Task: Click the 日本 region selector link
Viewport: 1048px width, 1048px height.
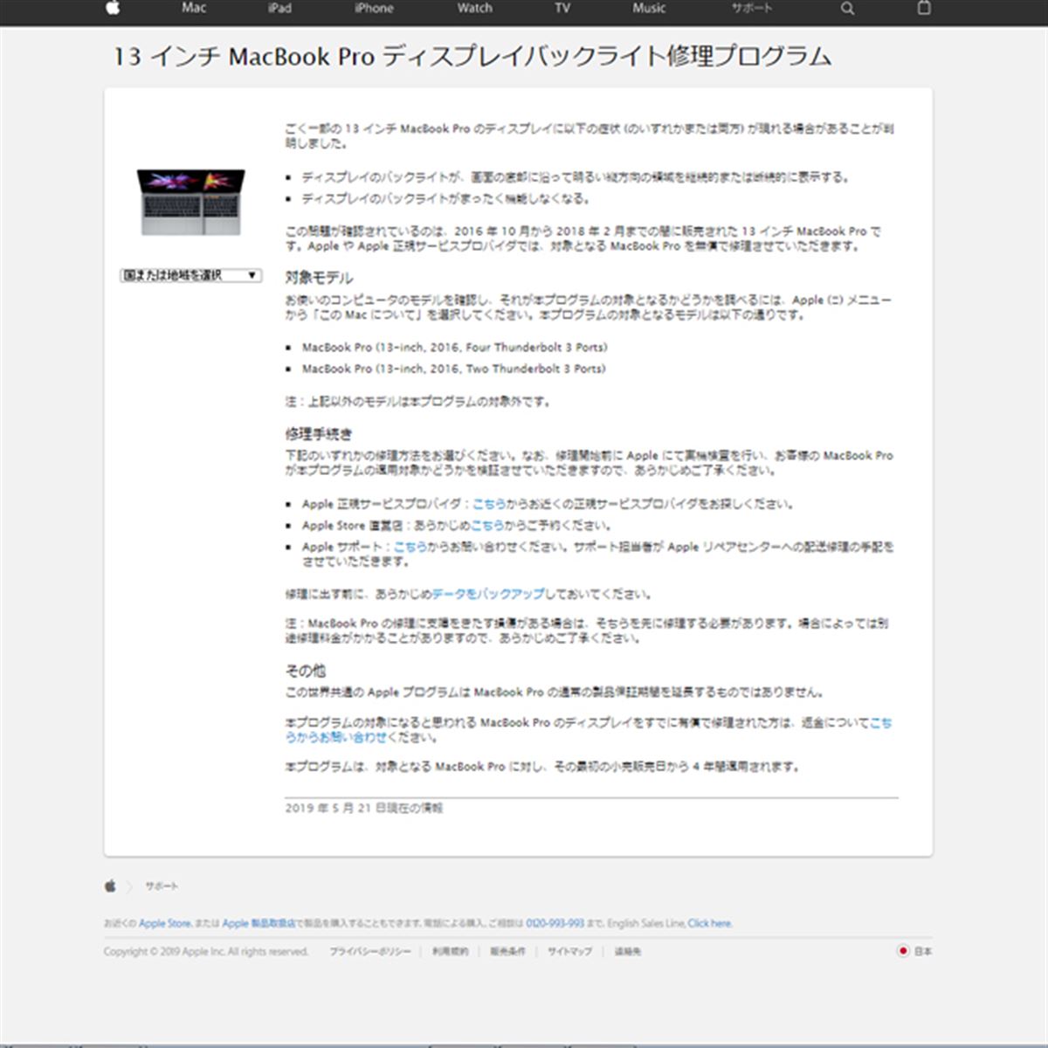Action: pos(923,951)
